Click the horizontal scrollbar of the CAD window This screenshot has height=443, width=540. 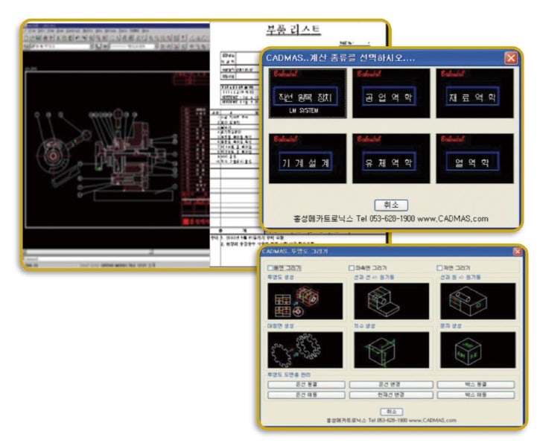[116, 252]
